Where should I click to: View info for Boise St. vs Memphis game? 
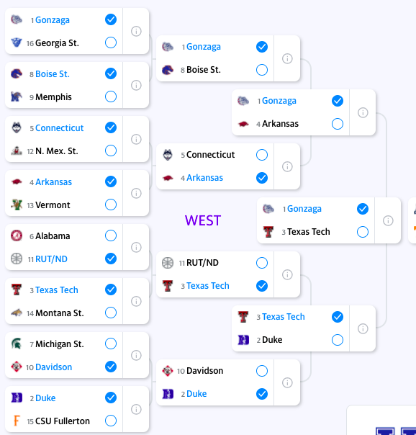pyautogui.click(x=136, y=85)
